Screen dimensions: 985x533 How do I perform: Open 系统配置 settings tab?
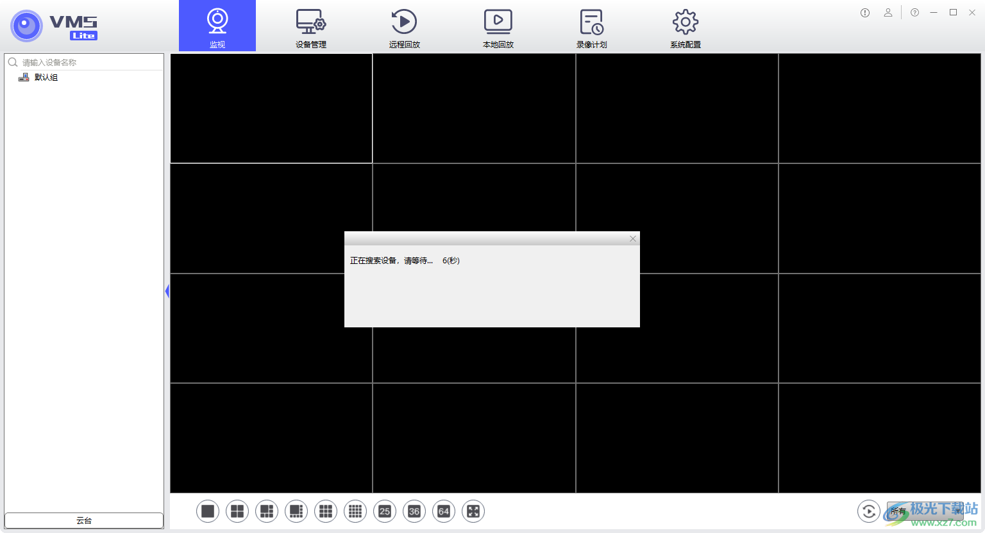686,27
